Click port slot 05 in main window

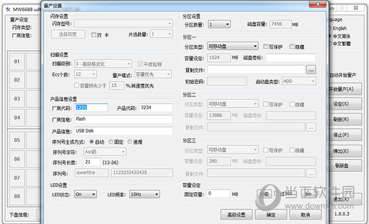tap(17, 140)
